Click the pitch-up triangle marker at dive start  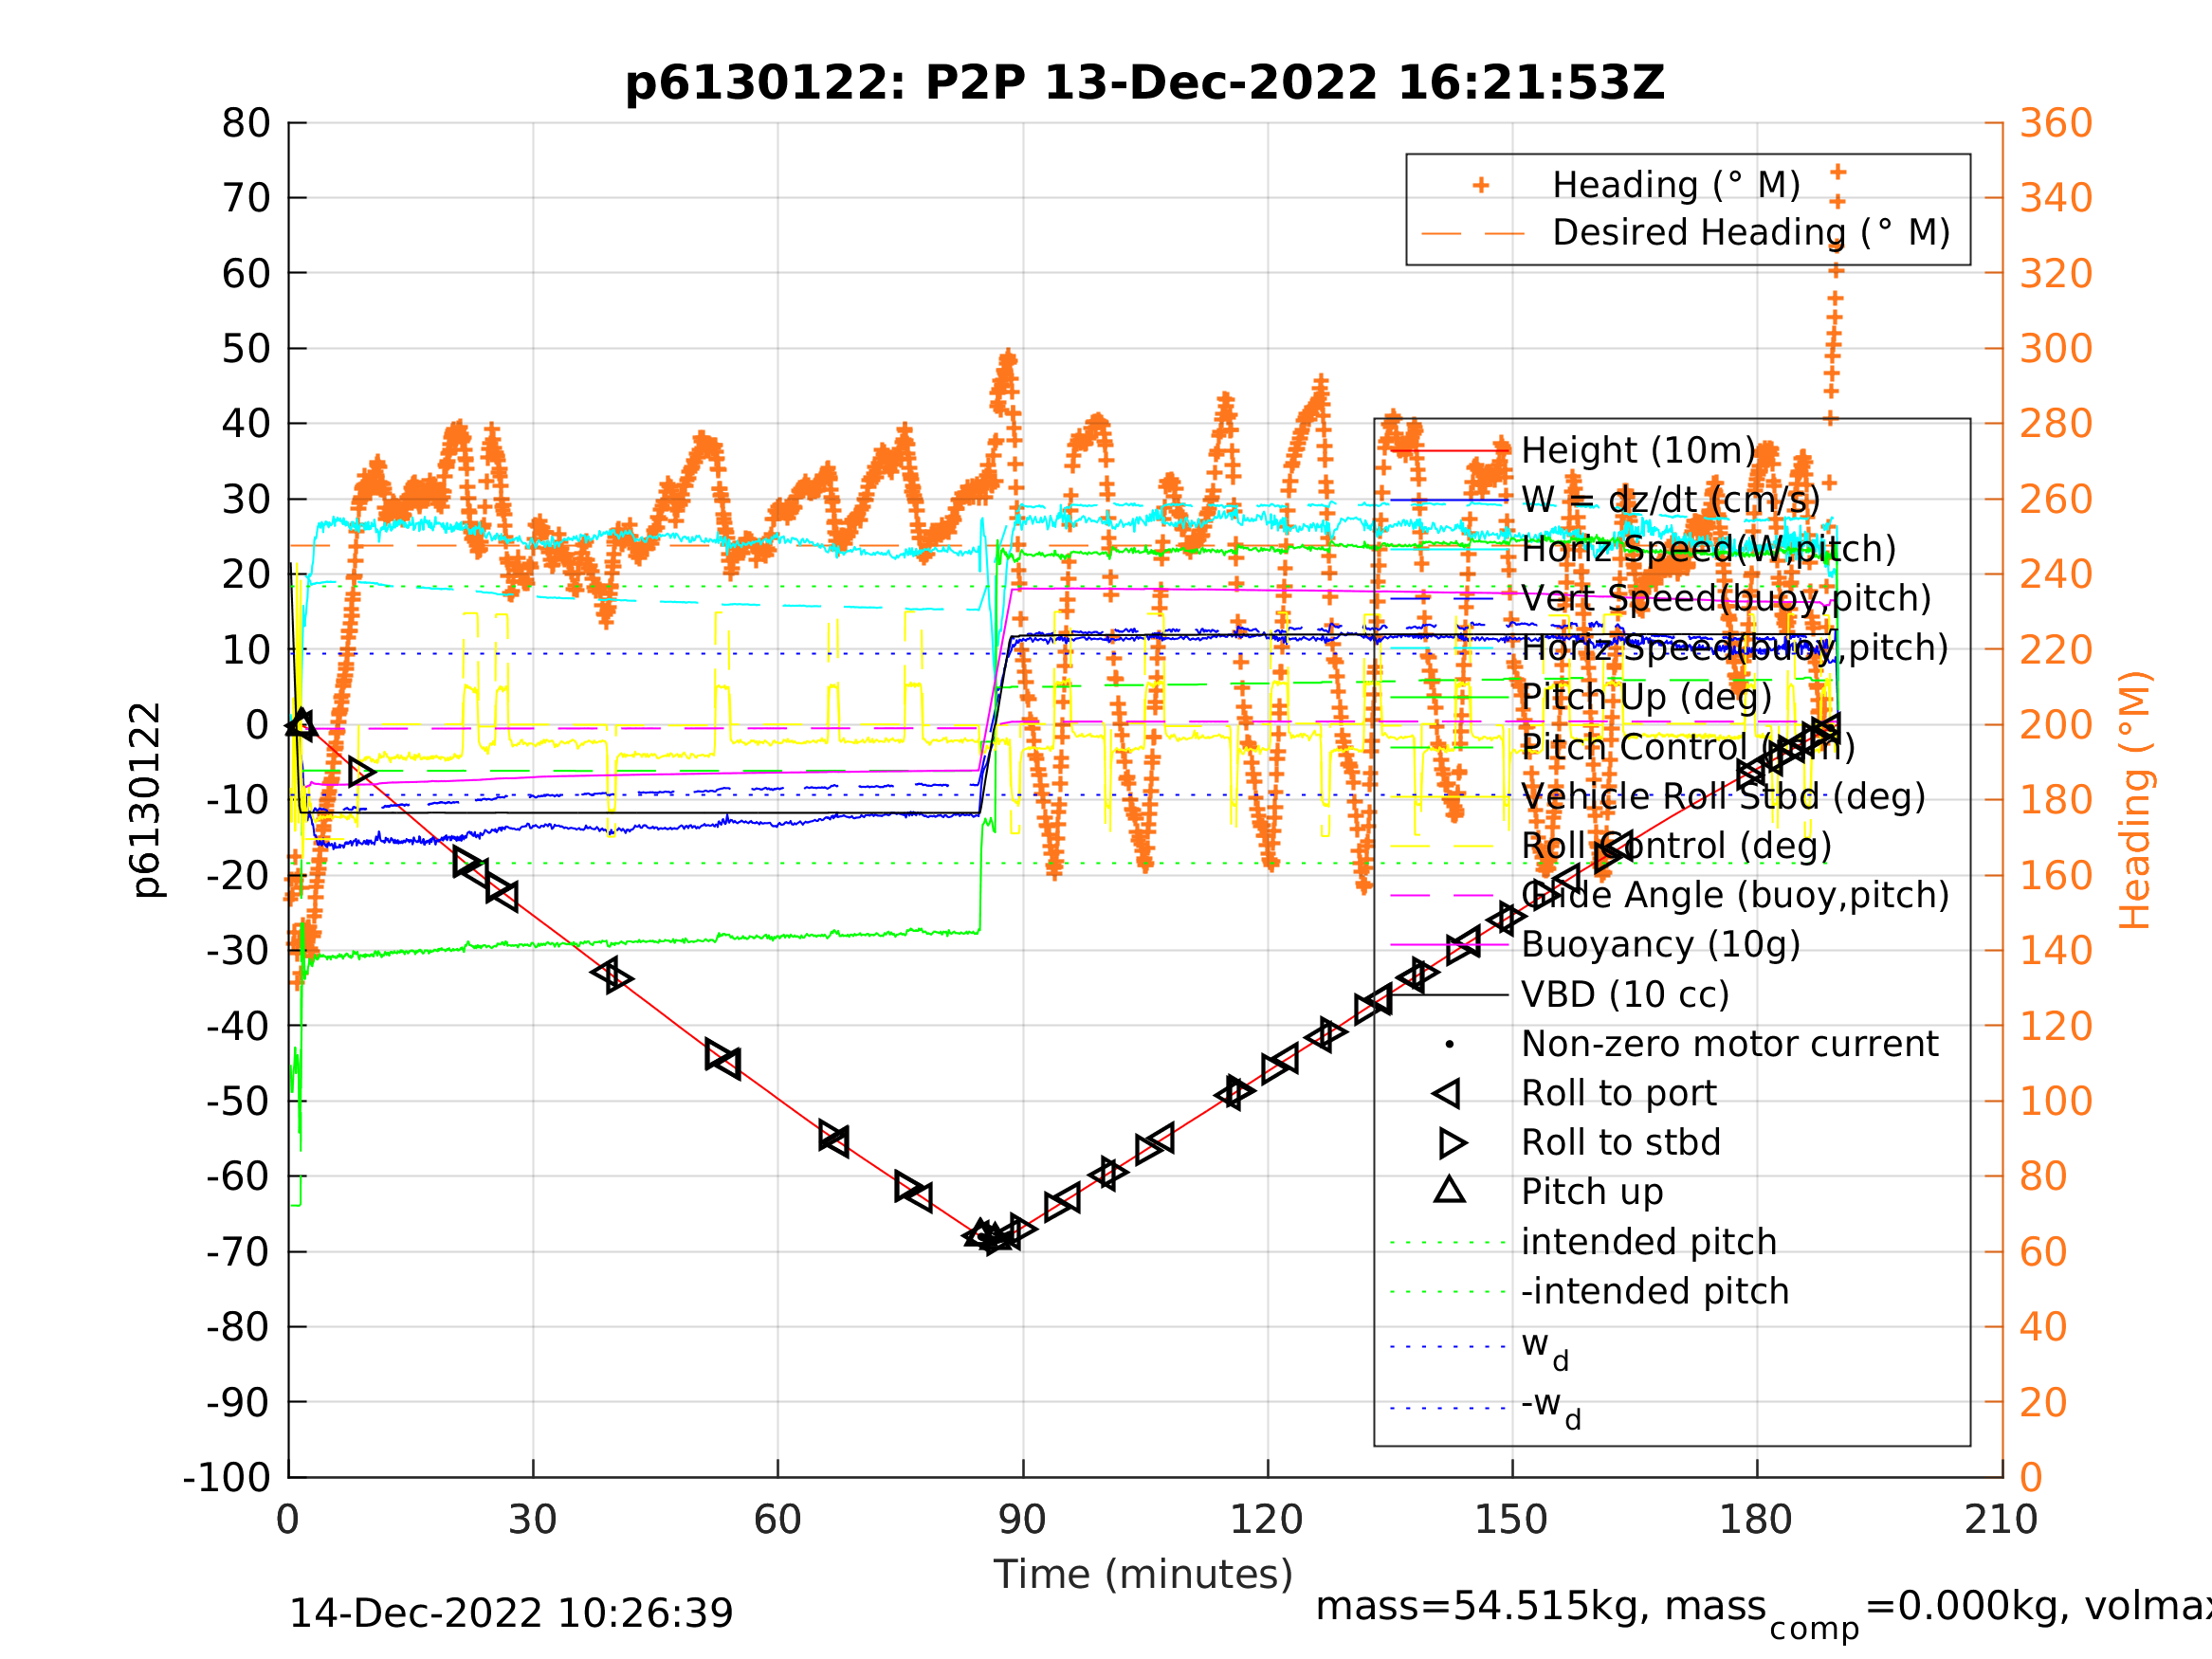[x=301, y=723]
